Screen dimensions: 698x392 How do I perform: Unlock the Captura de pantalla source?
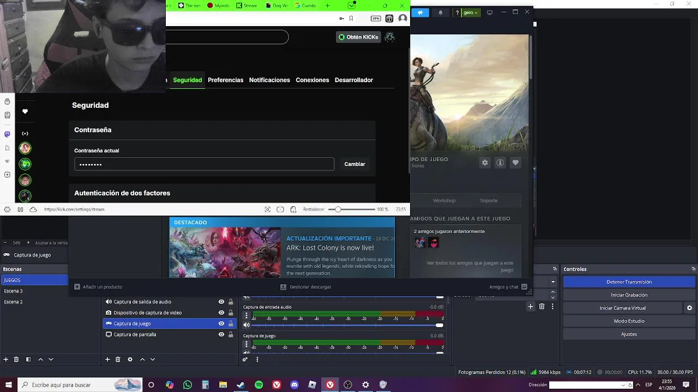231,334
